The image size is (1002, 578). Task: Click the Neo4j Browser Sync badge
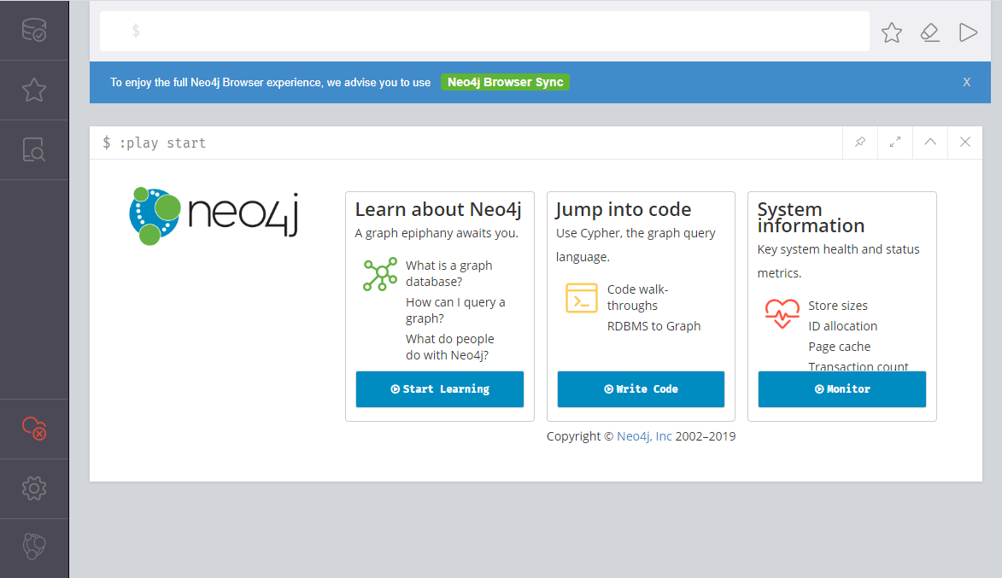click(x=505, y=83)
